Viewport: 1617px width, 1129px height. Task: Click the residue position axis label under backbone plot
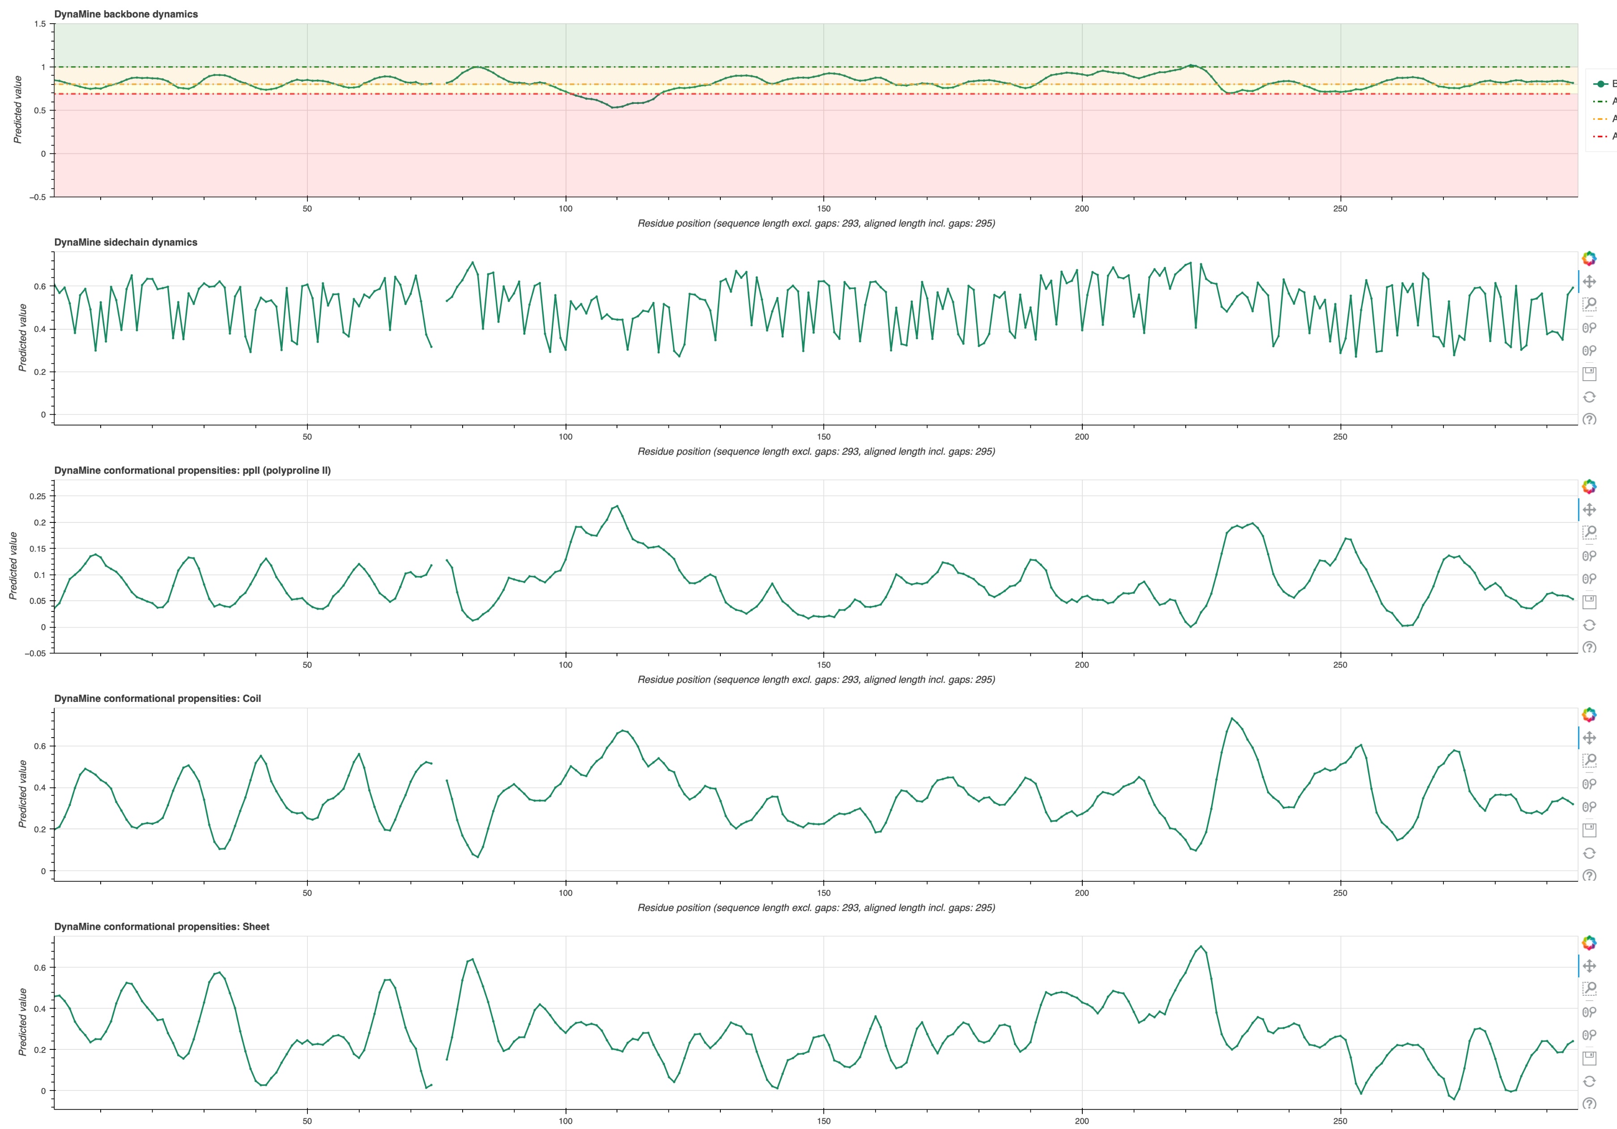pos(816,223)
